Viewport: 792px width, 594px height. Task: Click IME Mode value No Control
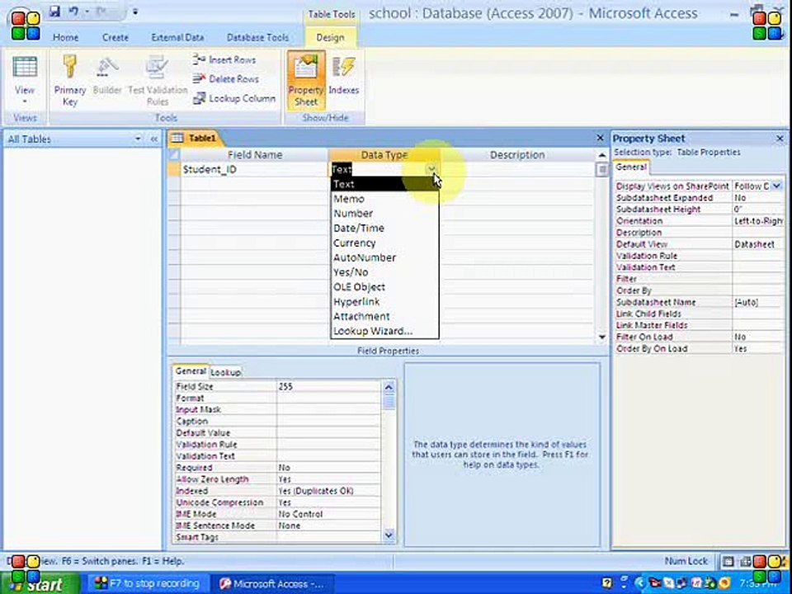click(328, 514)
